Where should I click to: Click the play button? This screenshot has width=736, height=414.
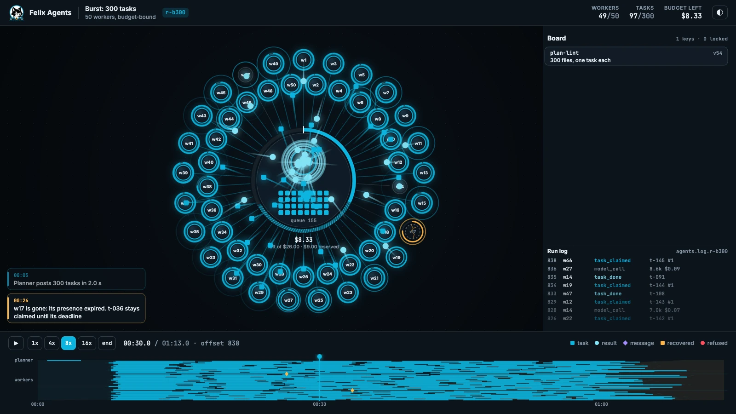point(16,343)
